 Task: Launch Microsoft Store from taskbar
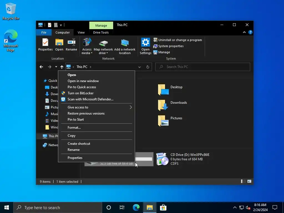coord(163,207)
